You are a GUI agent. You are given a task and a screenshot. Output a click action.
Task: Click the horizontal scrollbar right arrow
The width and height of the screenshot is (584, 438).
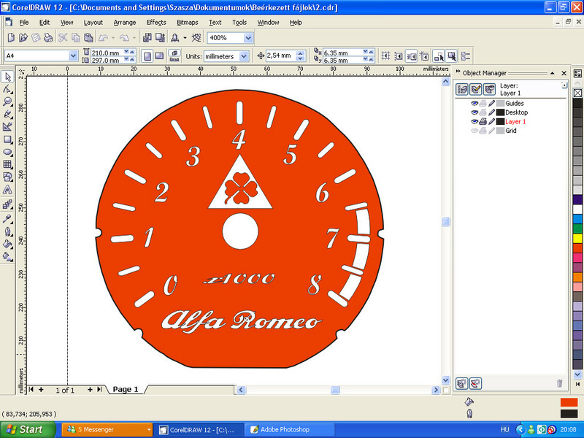click(435, 390)
